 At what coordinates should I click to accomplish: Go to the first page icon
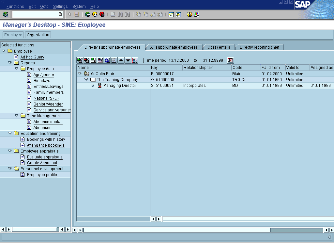pyautogui.click(x=138, y=14)
